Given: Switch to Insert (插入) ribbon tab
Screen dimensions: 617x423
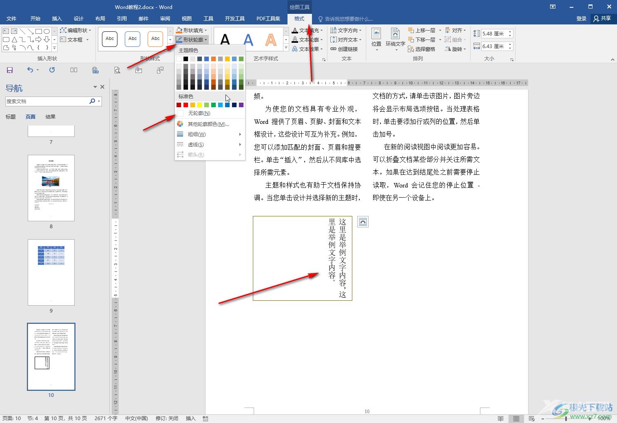Looking at the screenshot, I should [57, 19].
